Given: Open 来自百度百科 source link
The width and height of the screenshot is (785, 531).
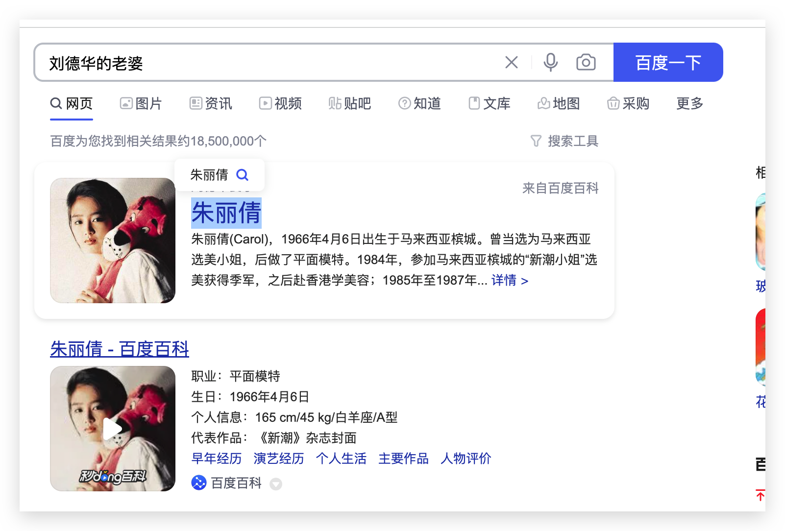Looking at the screenshot, I should 561,188.
